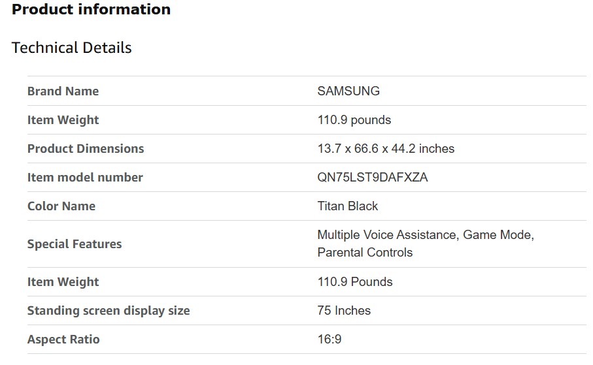Select the 75 Inches screen size value
Screen dimensions: 593x365
tap(344, 311)
